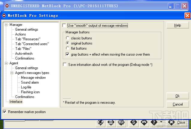Click the NetBlock Pro main window title icon
Image resolution: width=191 pixels, height=129 pixels.
(7, 6)
